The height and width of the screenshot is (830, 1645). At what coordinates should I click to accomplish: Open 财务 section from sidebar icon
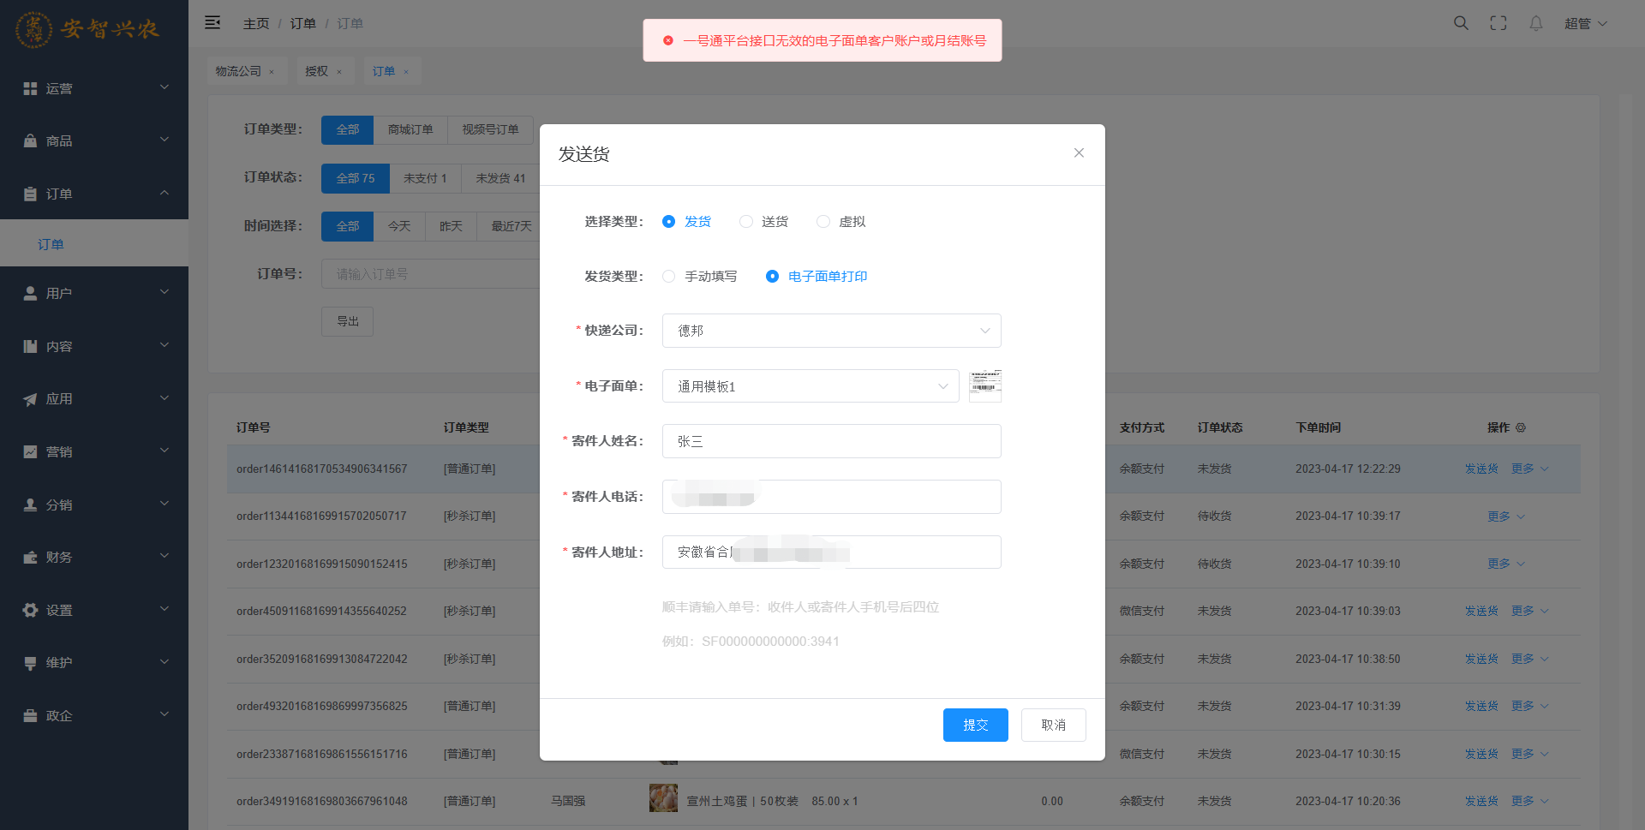[30, 558]
